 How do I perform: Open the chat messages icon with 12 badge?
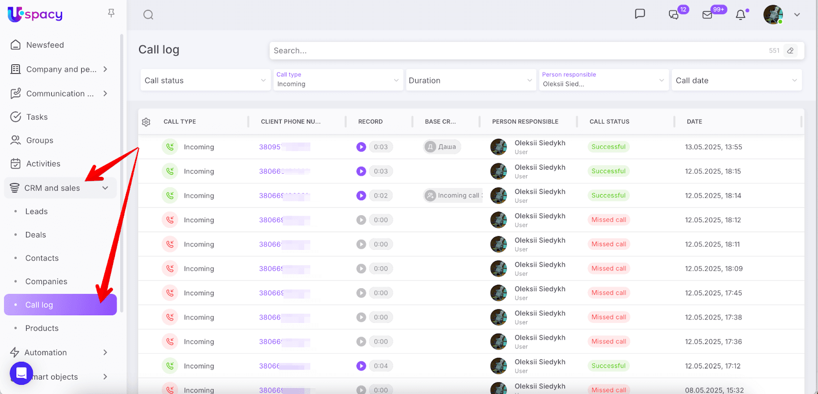coord(674,15)
